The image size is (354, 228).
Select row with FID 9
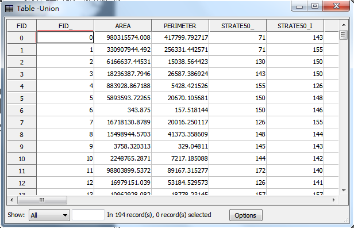pos(22,147)
